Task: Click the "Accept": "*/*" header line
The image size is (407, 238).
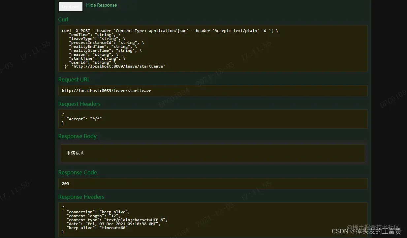Action: (x=84, y=119)
